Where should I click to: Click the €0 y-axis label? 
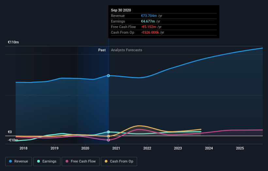click(10, 132)
